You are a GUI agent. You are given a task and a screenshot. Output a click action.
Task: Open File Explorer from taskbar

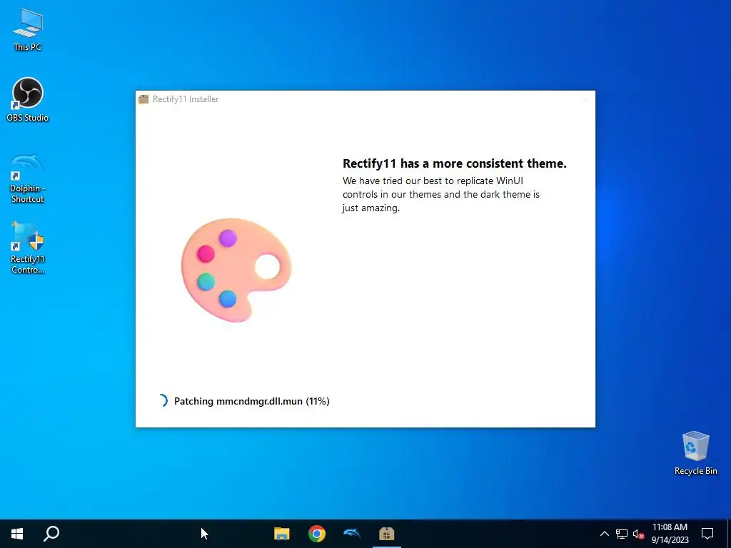[281, 534]
